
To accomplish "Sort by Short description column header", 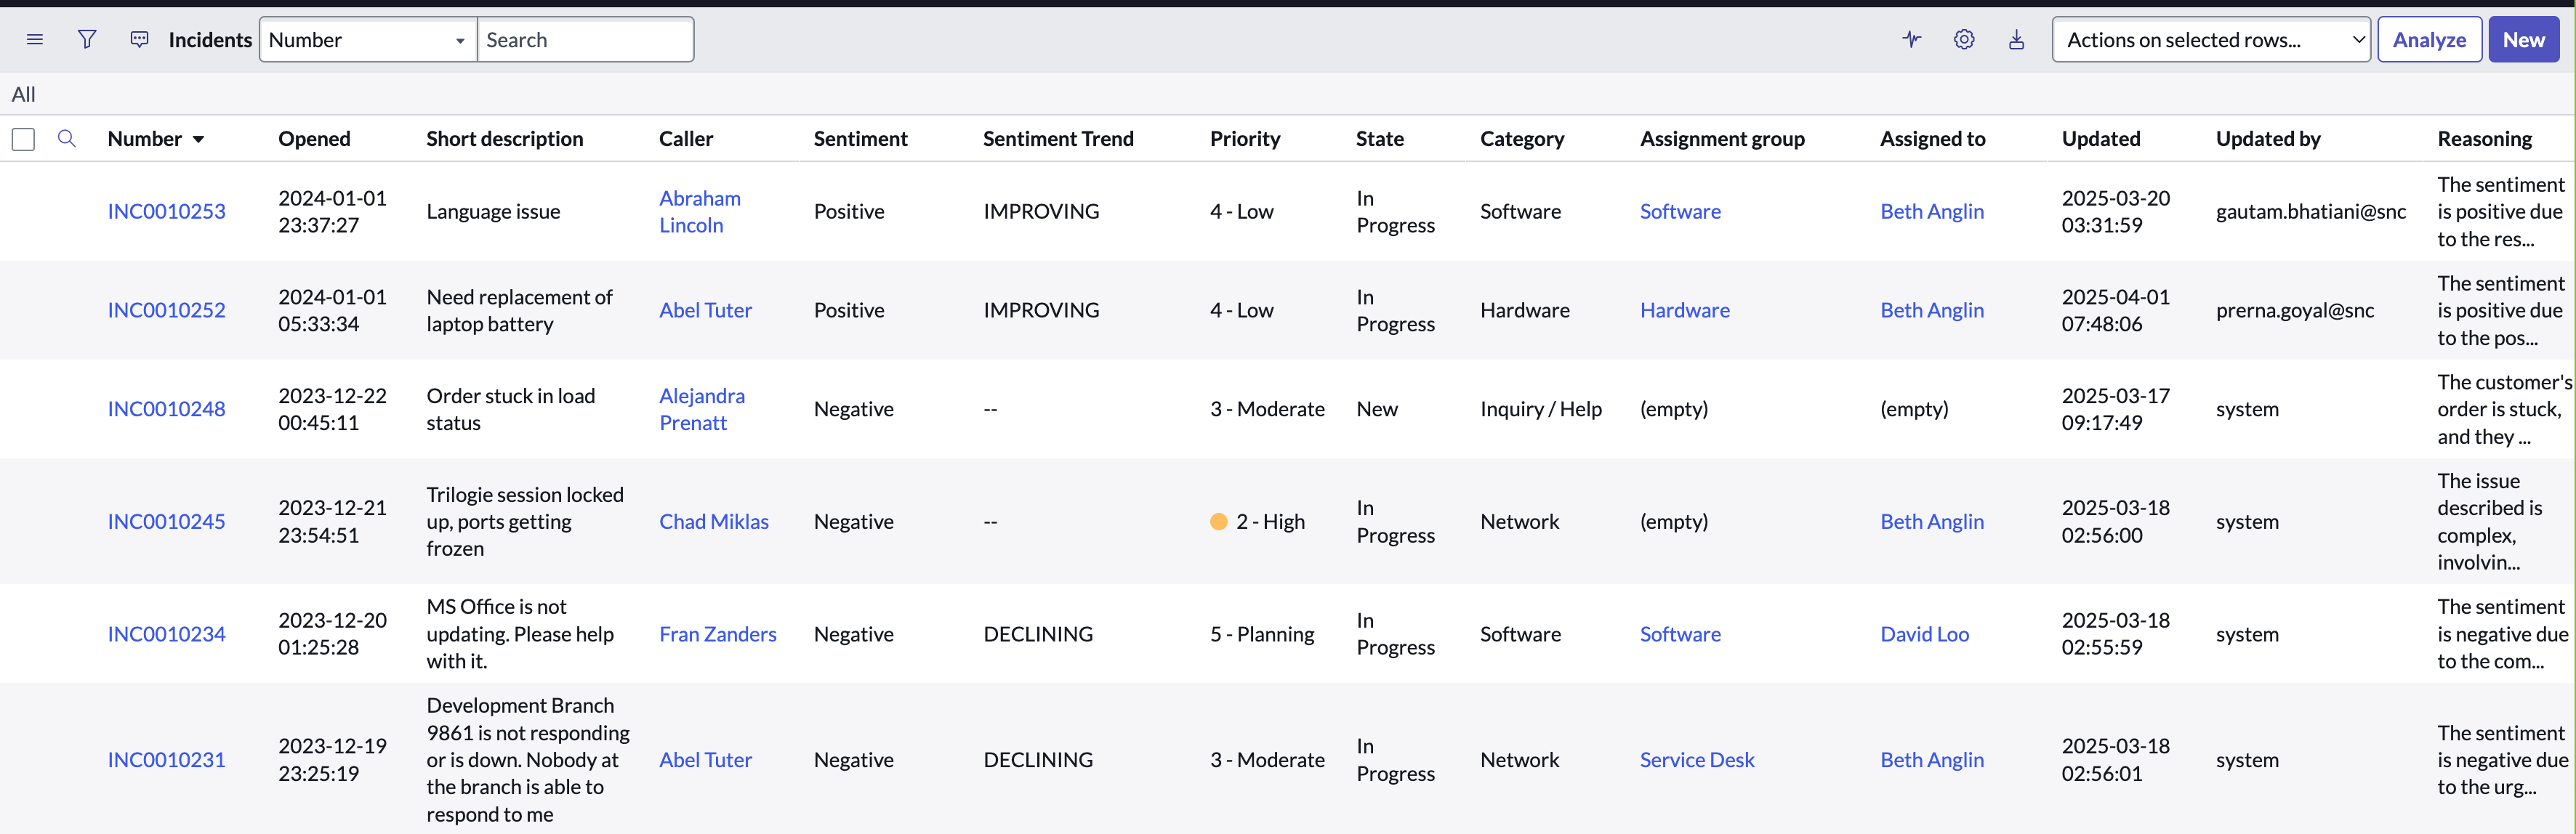I will 504,139.
